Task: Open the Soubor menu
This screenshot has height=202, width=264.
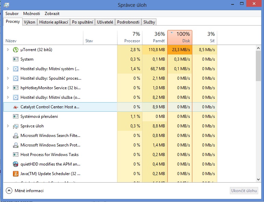Action: tap(12, 14)
